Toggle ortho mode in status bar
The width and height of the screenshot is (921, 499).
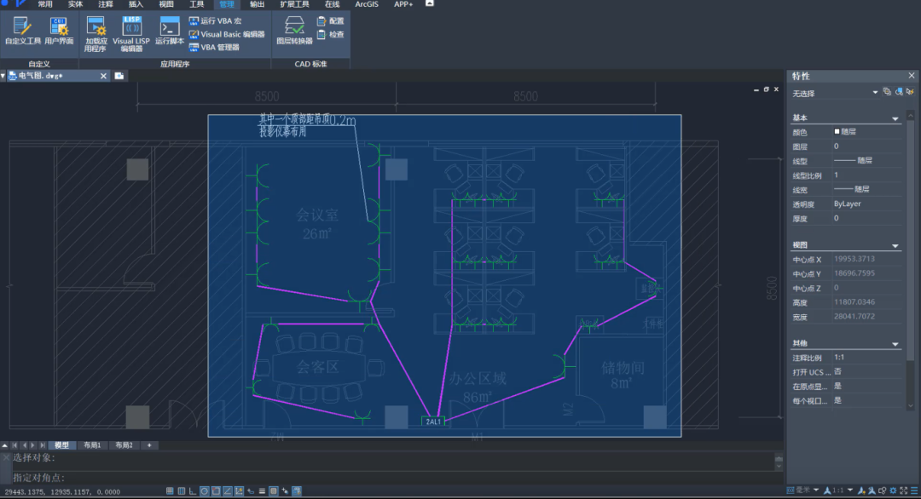pos(193,490)
